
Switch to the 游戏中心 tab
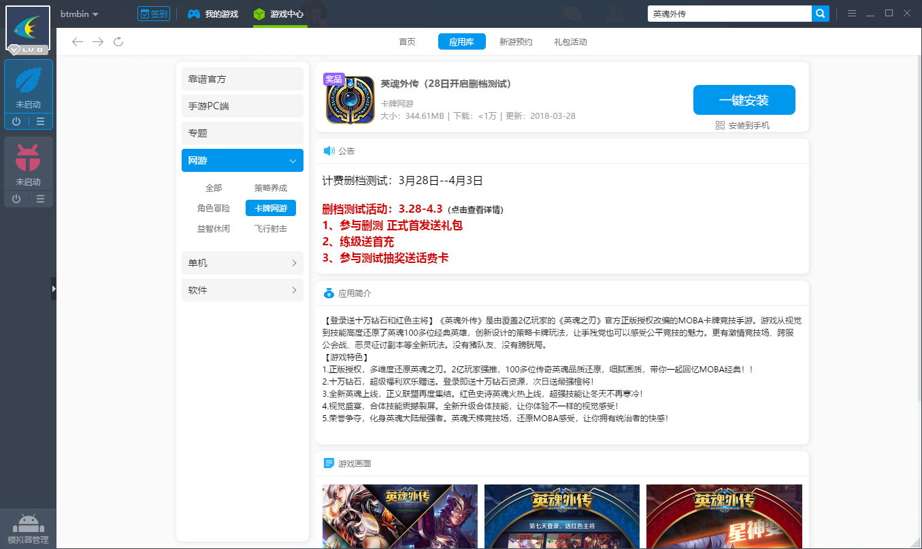(279, 14)
